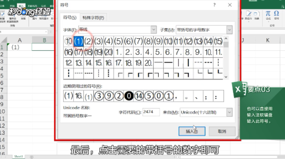
Task: Select the '20.' number-with-period symbol
Action: pos(148,63)
